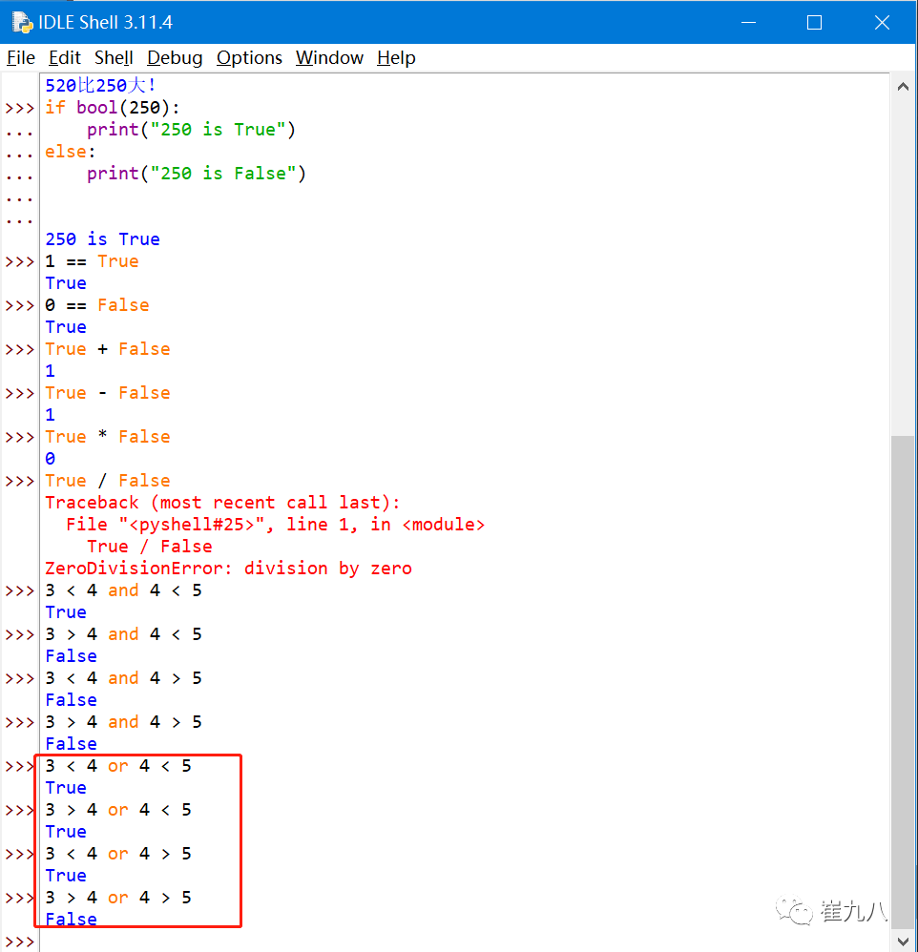Click the 'File "<pyshell#25>"' traceback line
918x952 pixels.
[275, 525]
